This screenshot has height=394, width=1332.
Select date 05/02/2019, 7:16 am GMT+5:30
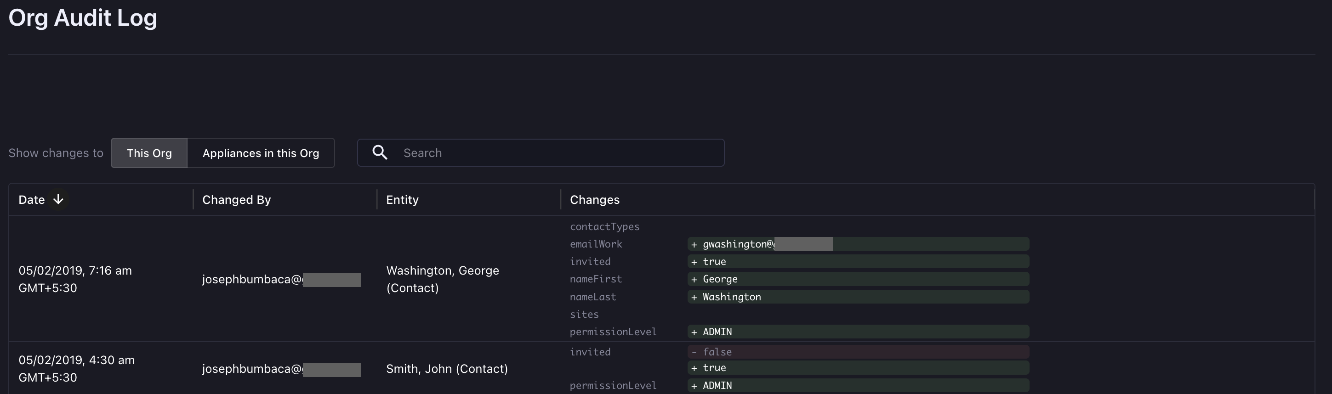tap(75, 279)
